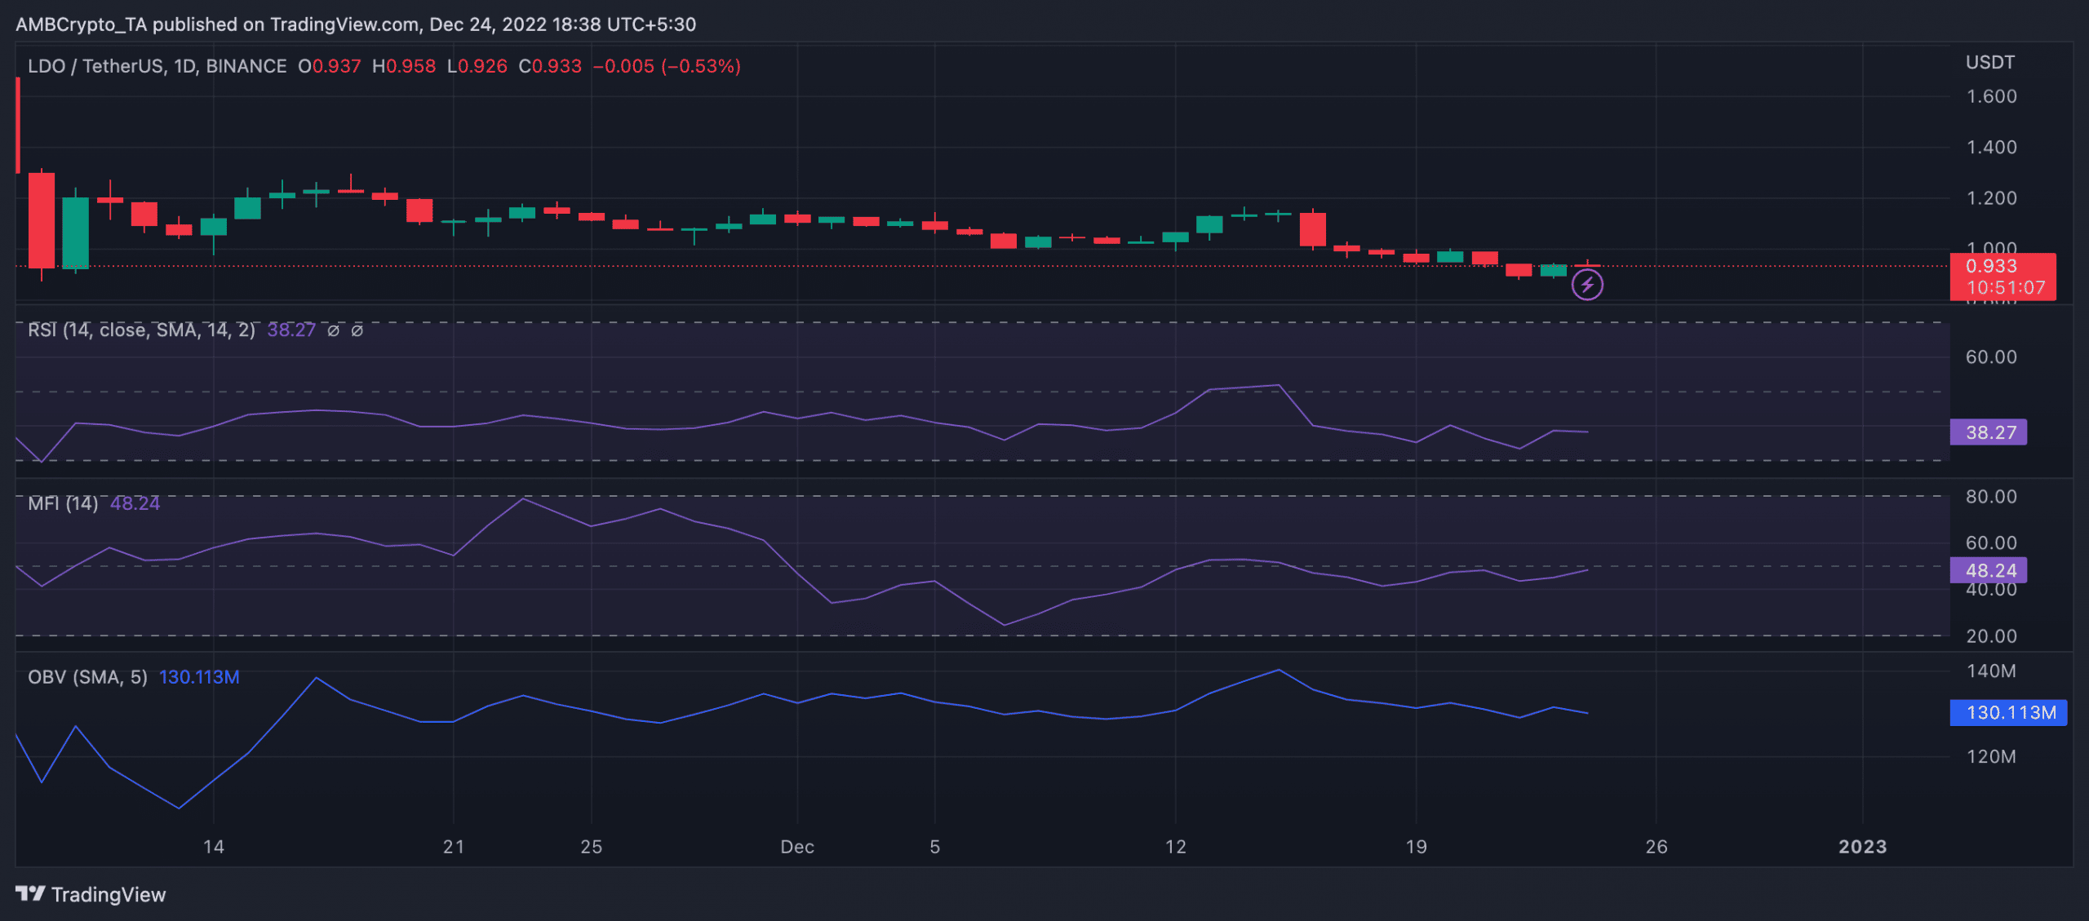Click the 48.24 value next to MFI label
This screenshot has width=2089, height=921.
tap(135, 503)
